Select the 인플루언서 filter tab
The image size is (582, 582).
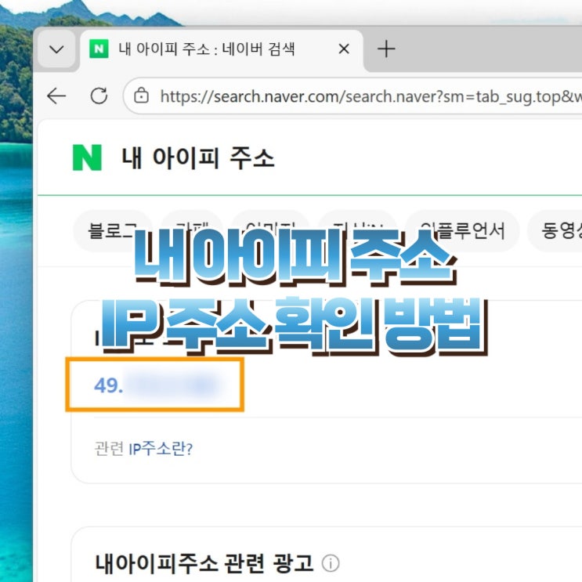pyautogui.click(x=462, y=231)
